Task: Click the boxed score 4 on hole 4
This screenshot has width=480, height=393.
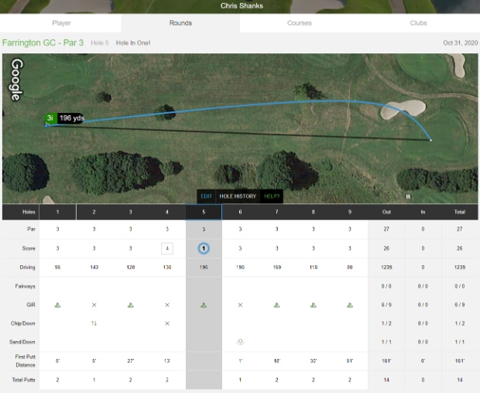Action: pyautogui.click(x=166, y=248)
